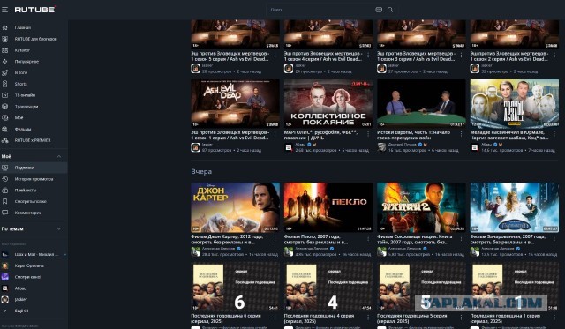Select Подписки in the Моё section
565x329 pixels.
pos(34,168)
